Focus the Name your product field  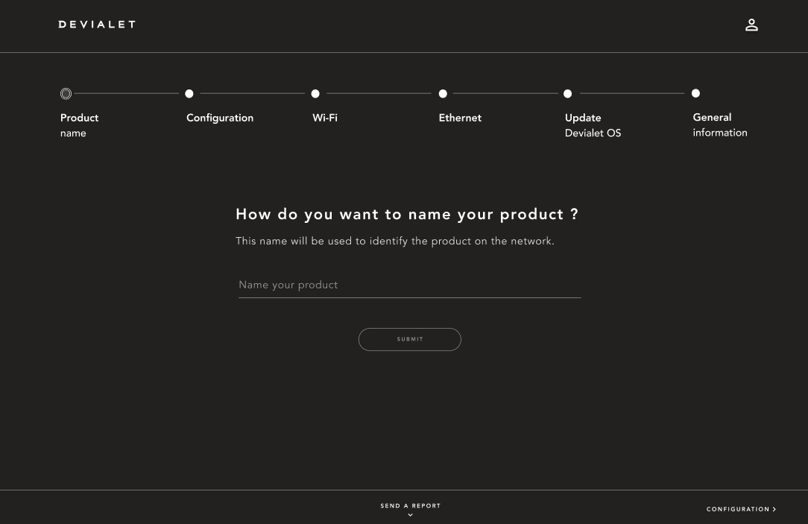[409, 285]
